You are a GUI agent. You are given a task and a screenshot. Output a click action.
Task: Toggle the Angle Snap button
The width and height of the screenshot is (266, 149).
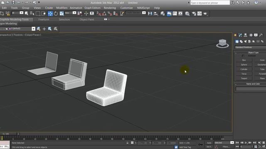104,14
